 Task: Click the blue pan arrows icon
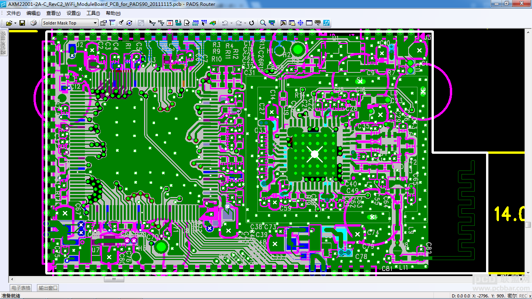click(301, 23)
